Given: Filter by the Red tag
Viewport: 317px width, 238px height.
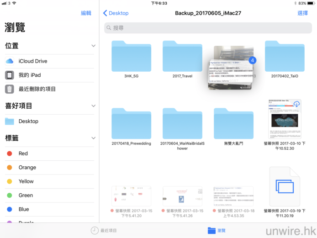Looking at the screenshot, I should (x=23, y=153).
